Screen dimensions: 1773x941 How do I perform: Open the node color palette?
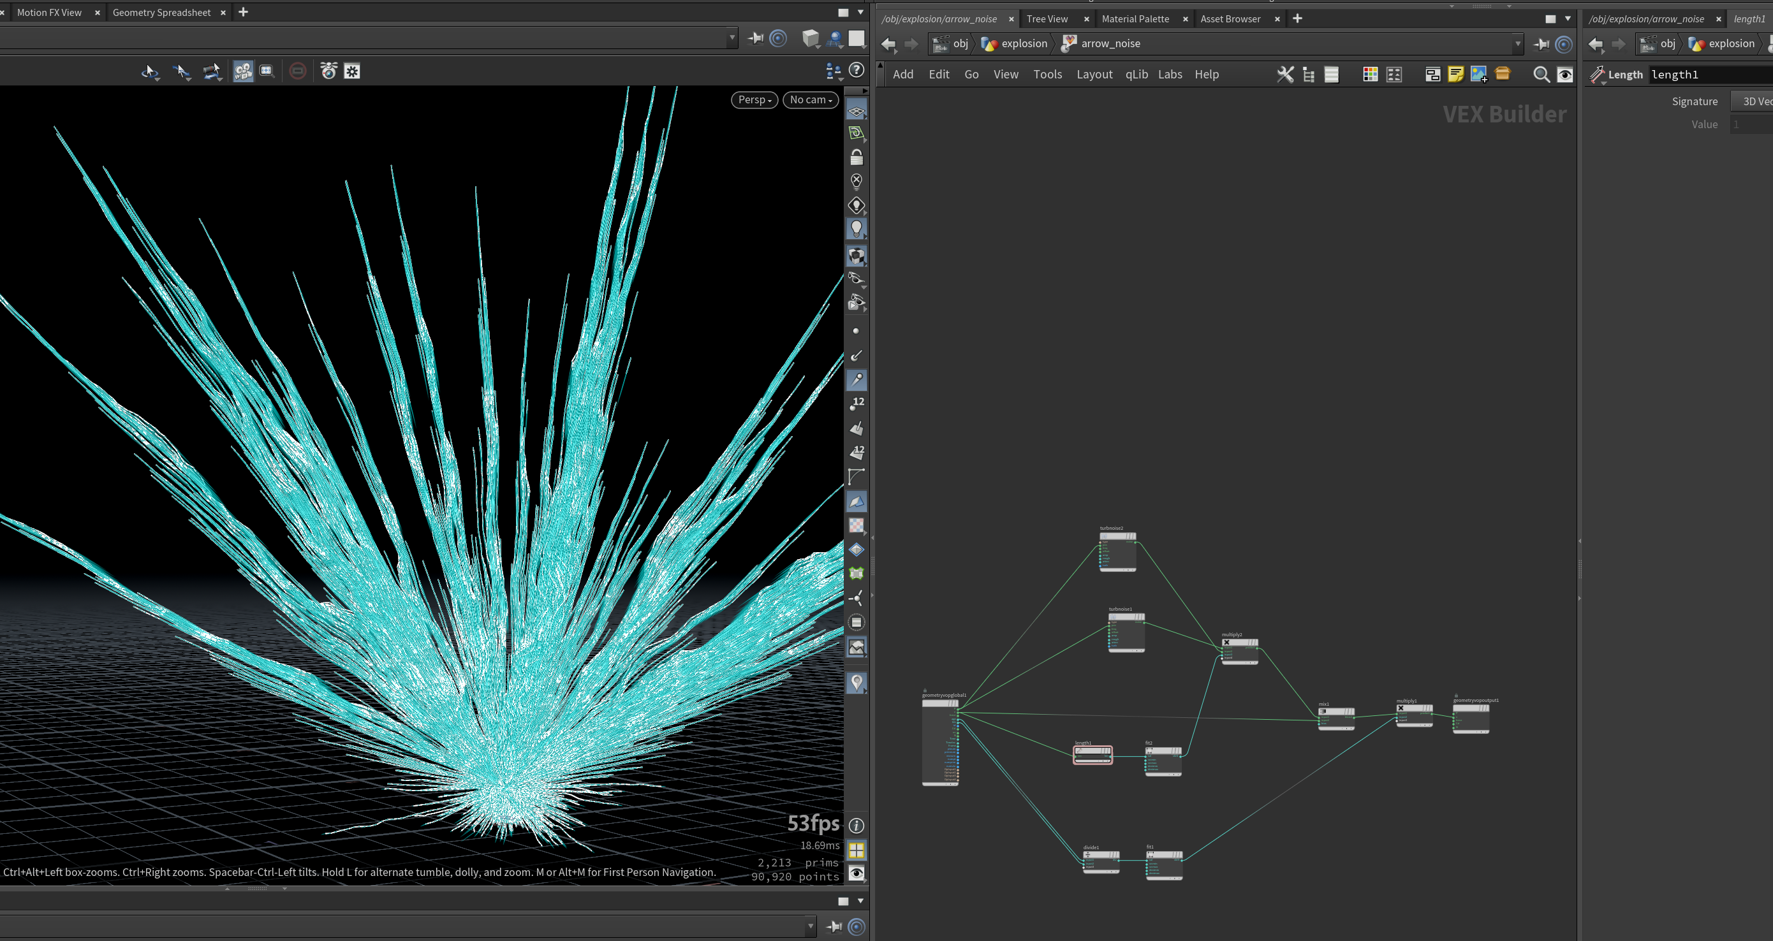(x=1371, y=75)
